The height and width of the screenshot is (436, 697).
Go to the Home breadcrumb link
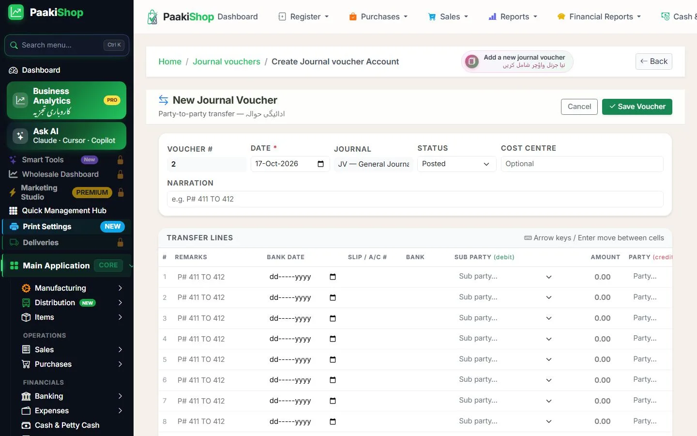click(x=170, y=62)
